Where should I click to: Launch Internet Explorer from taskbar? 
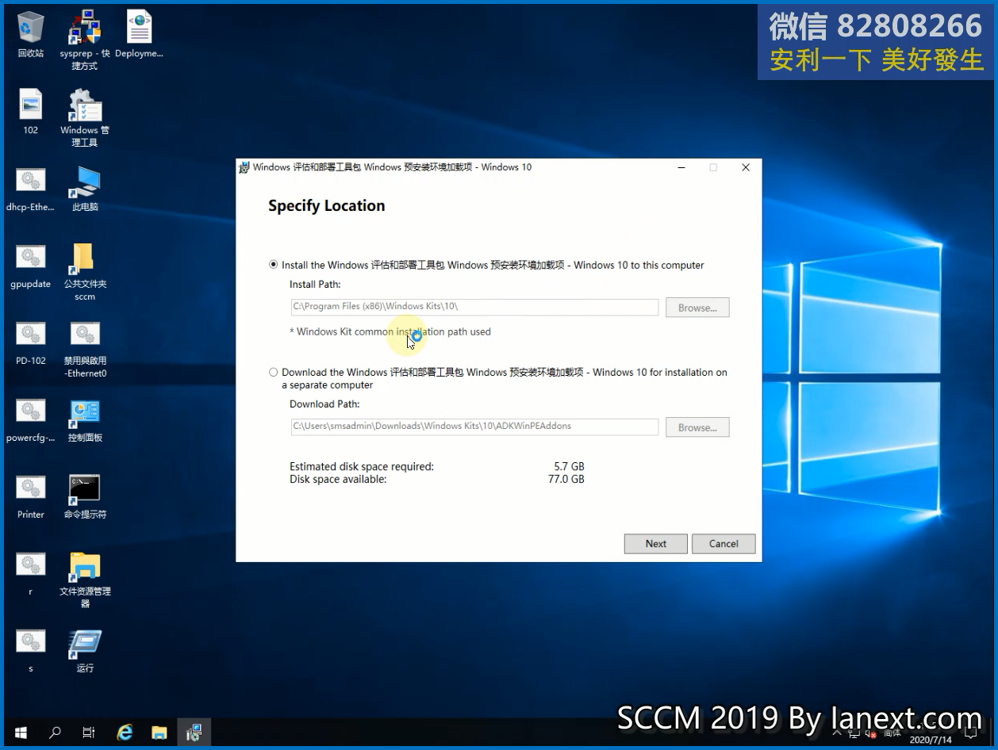click(x=125, y=733)
